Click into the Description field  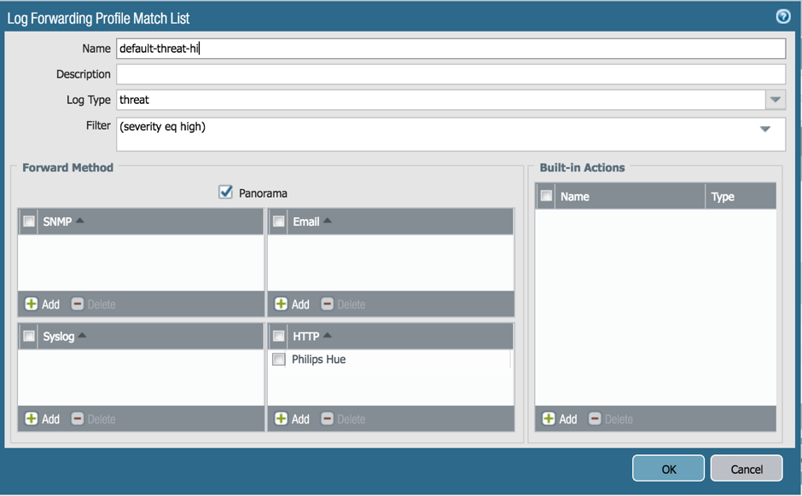coord(450,74)
